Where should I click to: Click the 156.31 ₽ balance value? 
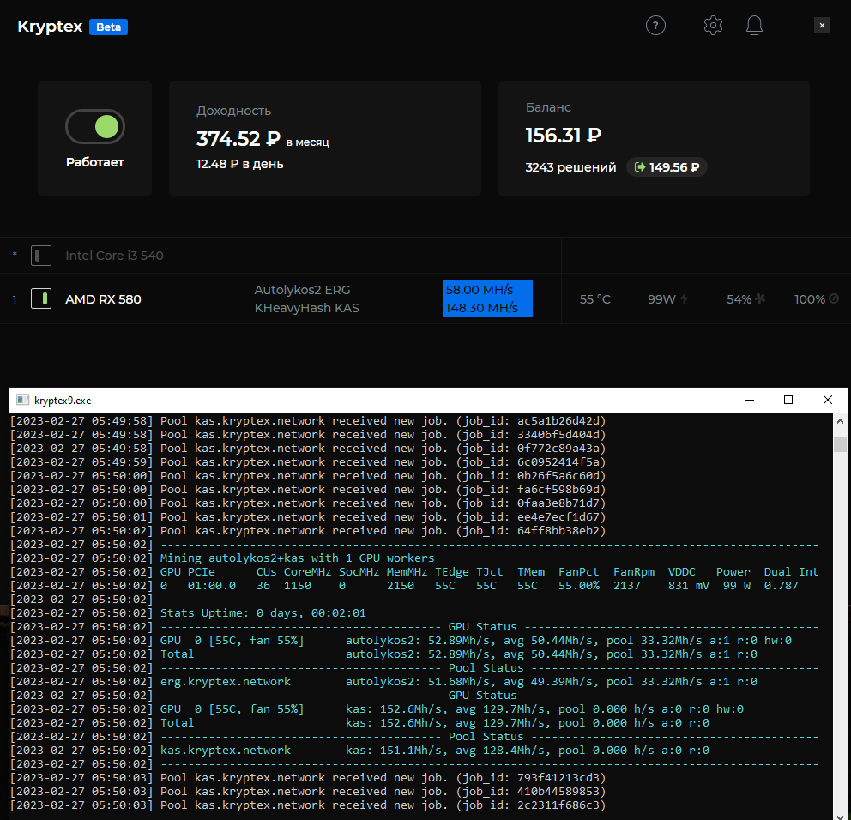tap(564, 136)
